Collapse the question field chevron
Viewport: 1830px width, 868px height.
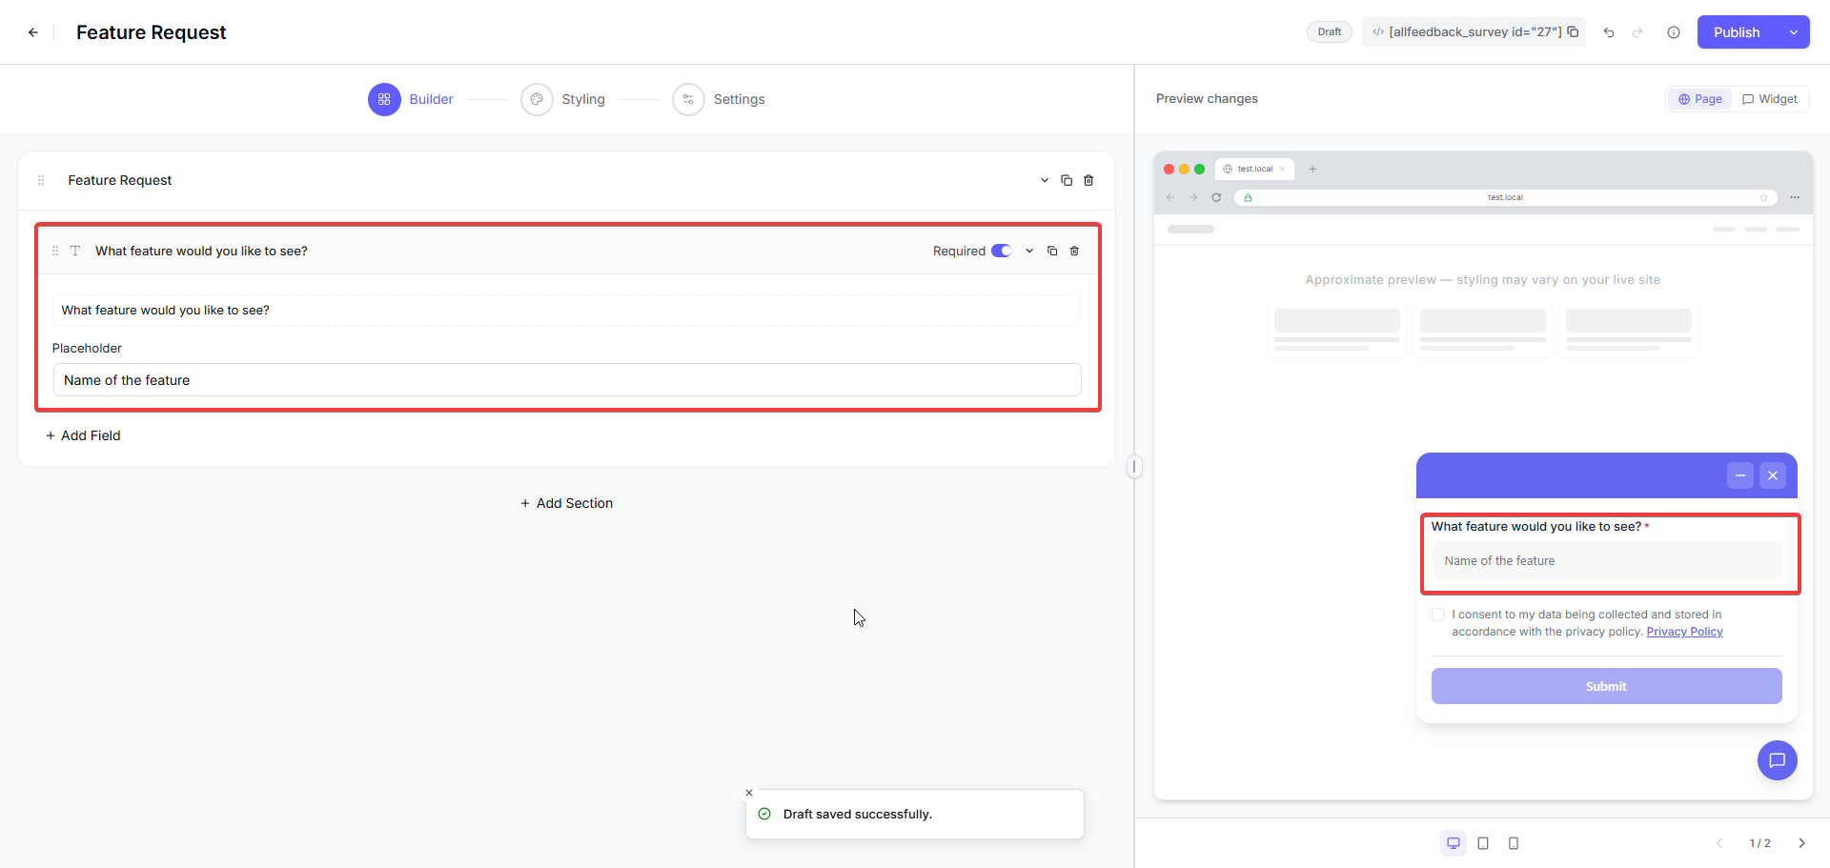point(1029,252)
